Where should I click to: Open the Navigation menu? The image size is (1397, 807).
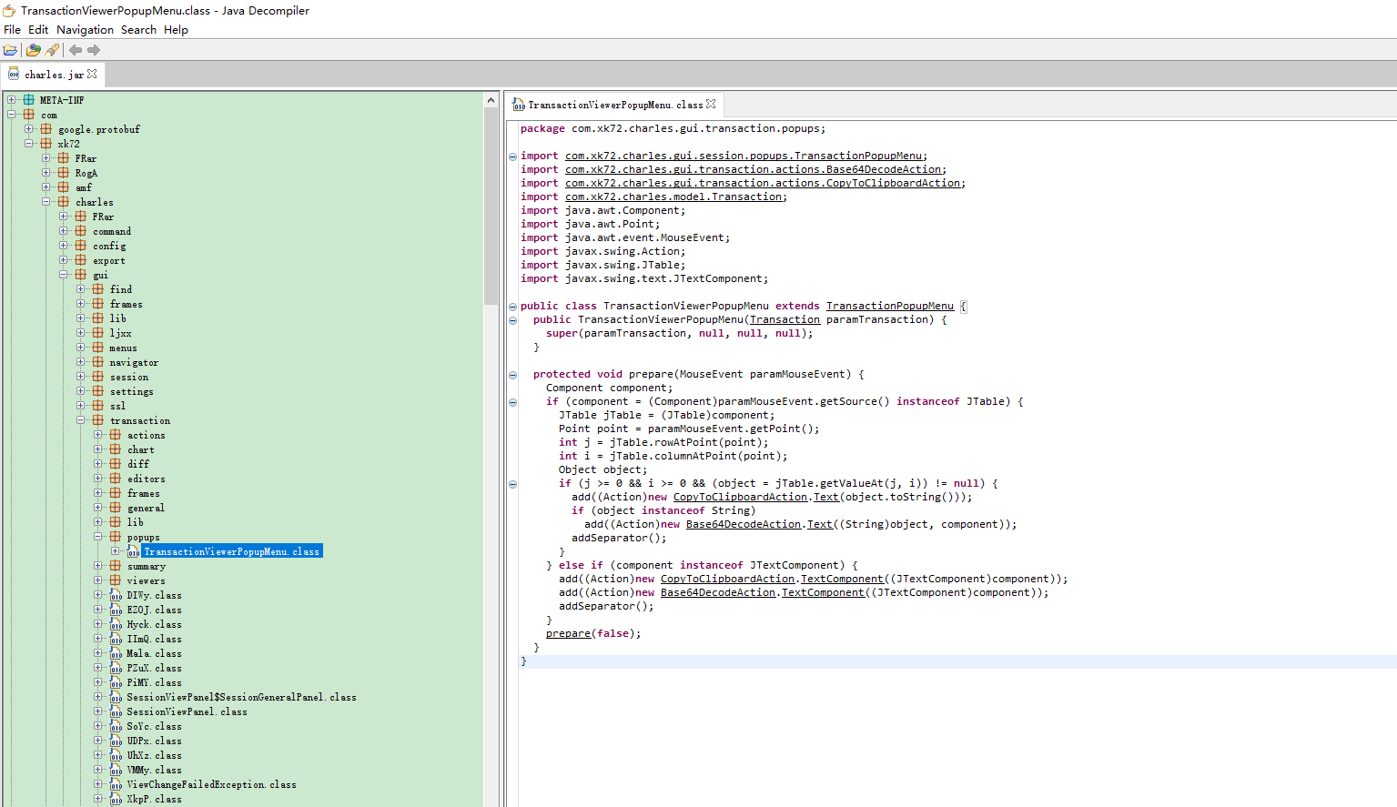[x=85, y=29]
